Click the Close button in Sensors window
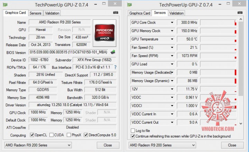Viewport: 249px width, 152px height. 232,145
